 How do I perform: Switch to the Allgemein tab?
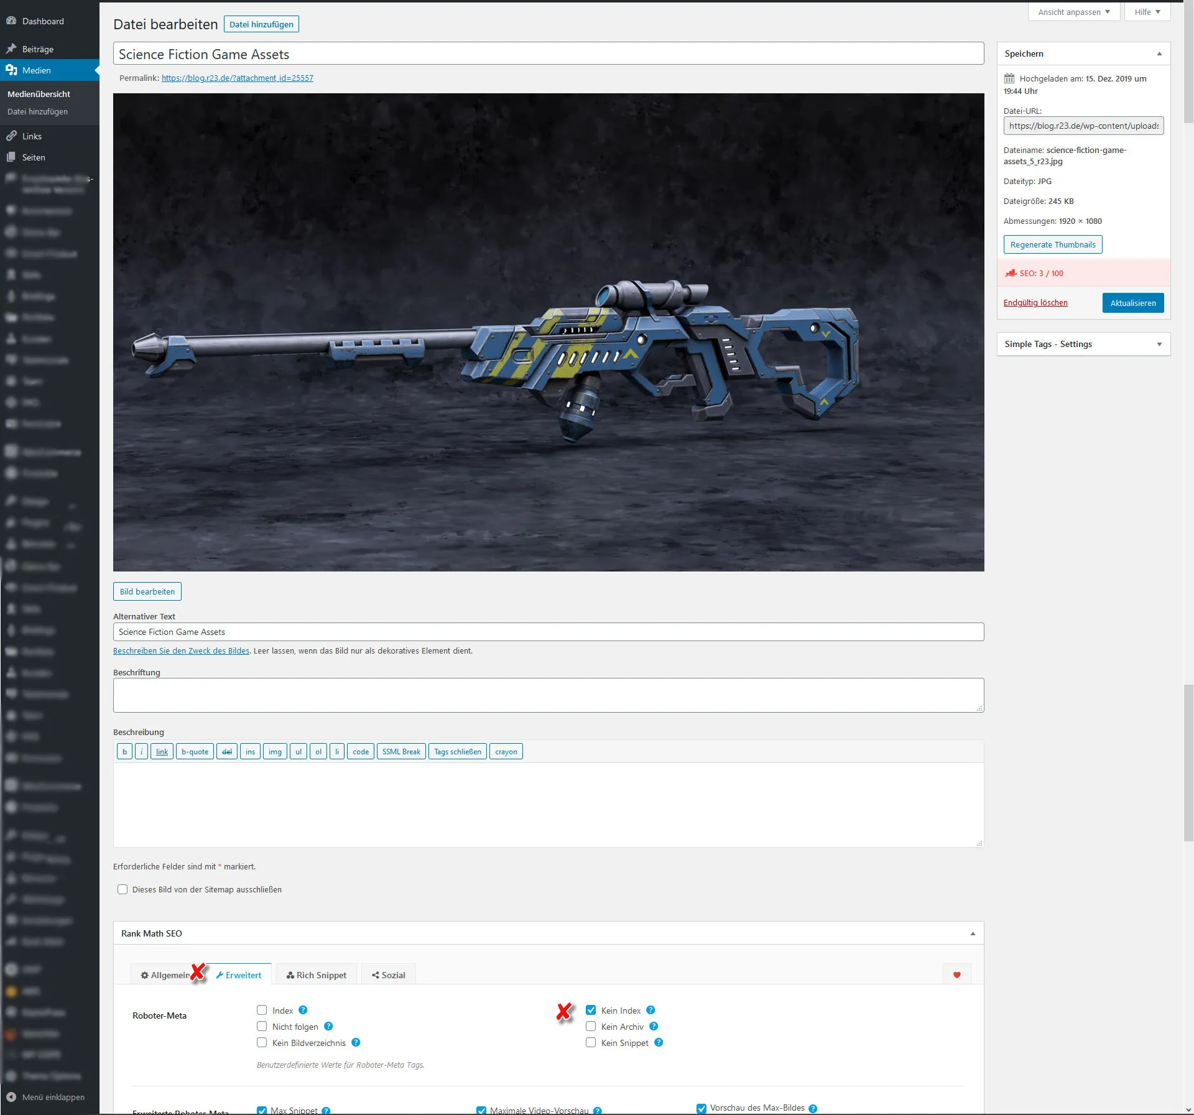165,974
